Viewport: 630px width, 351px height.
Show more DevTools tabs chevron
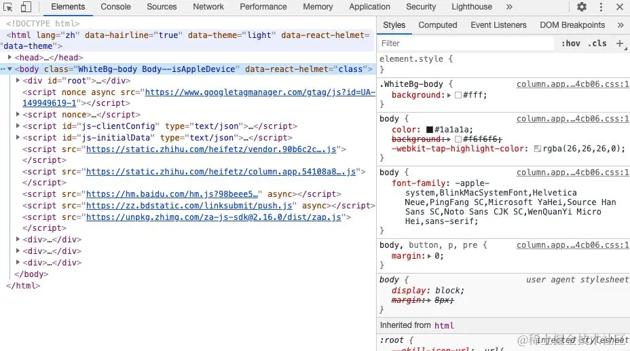pos(509,7)
